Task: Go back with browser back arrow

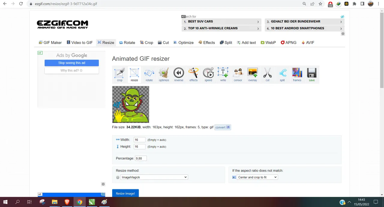Action: pos(5,4)
